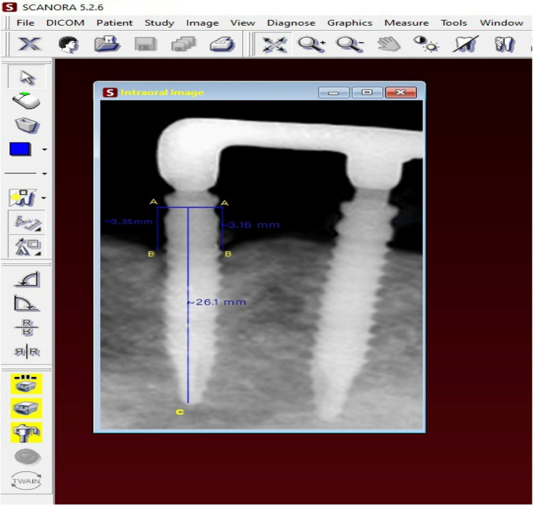Click the brightness contrast adjustment icon

tap(426, 44)
